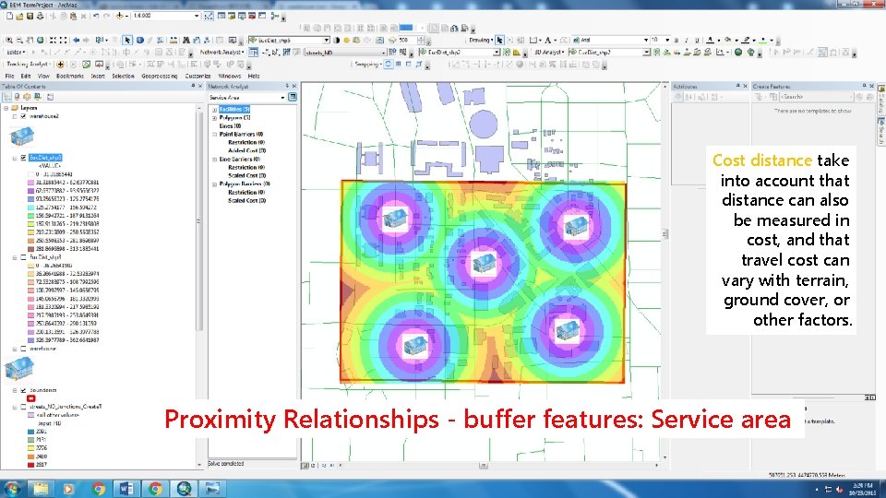
Task: Open the Network Analyst toolbar menu
Action: coord(221,52)
